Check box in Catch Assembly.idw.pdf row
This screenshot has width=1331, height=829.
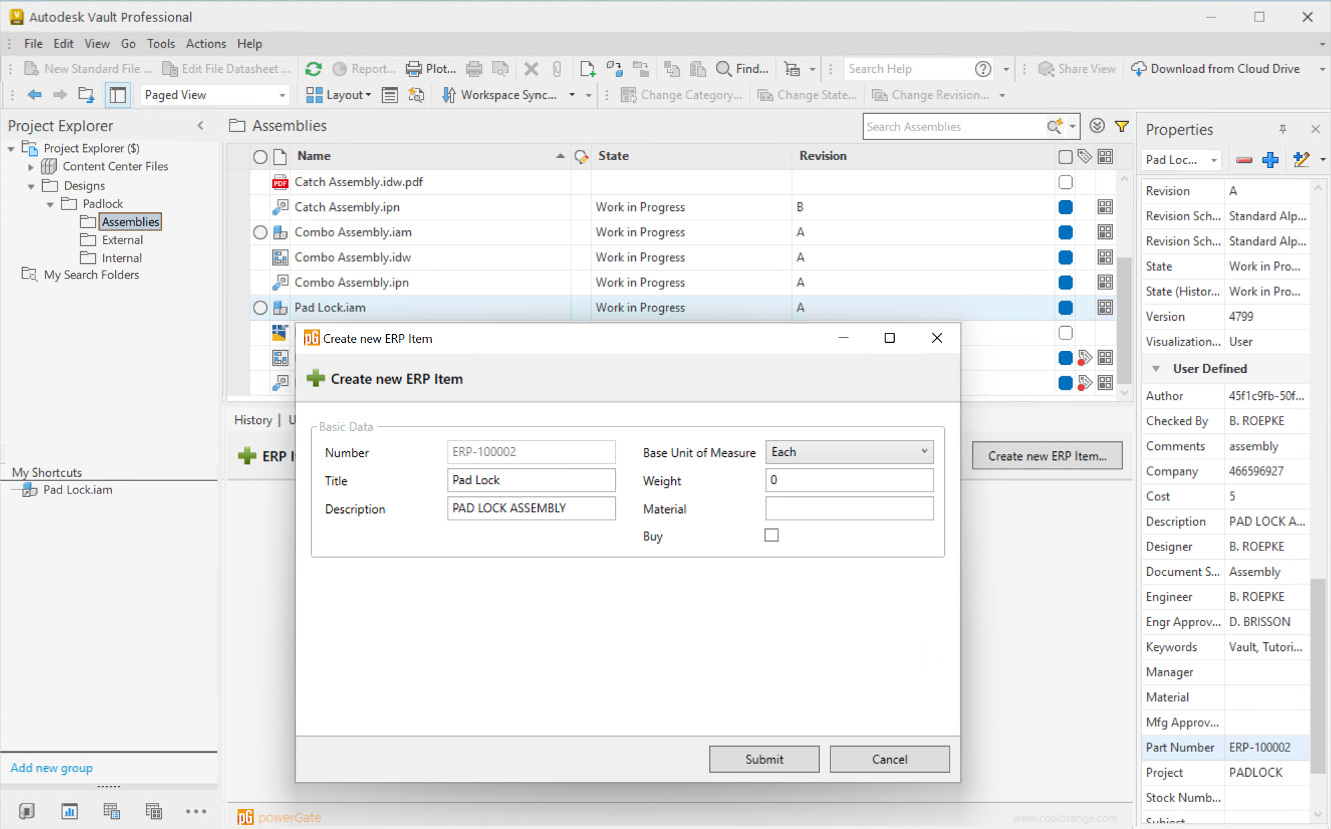click(1065, 182)
